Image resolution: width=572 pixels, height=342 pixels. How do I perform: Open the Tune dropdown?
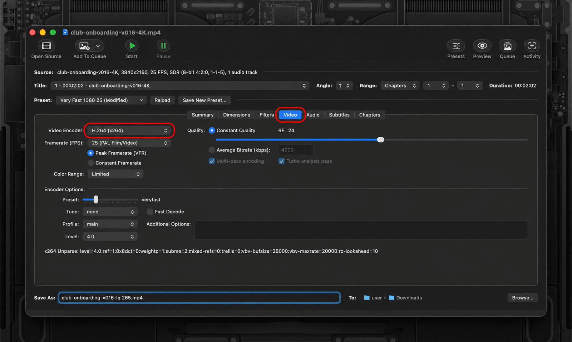pyautogui.click(x=110, y=212)
